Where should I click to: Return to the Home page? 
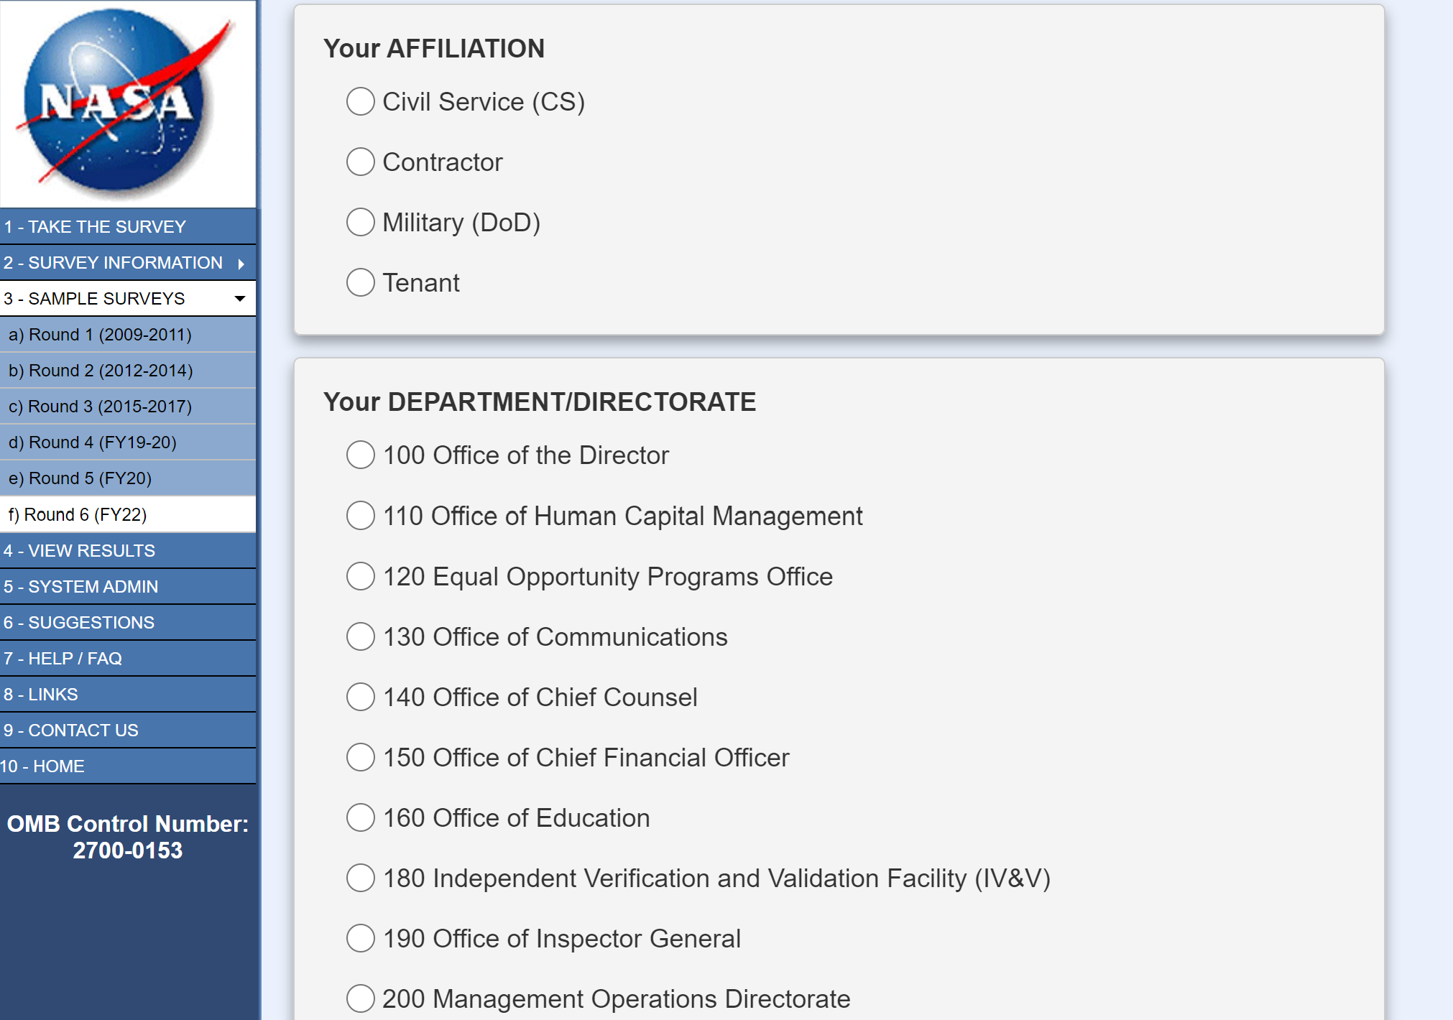coord(42,766)
